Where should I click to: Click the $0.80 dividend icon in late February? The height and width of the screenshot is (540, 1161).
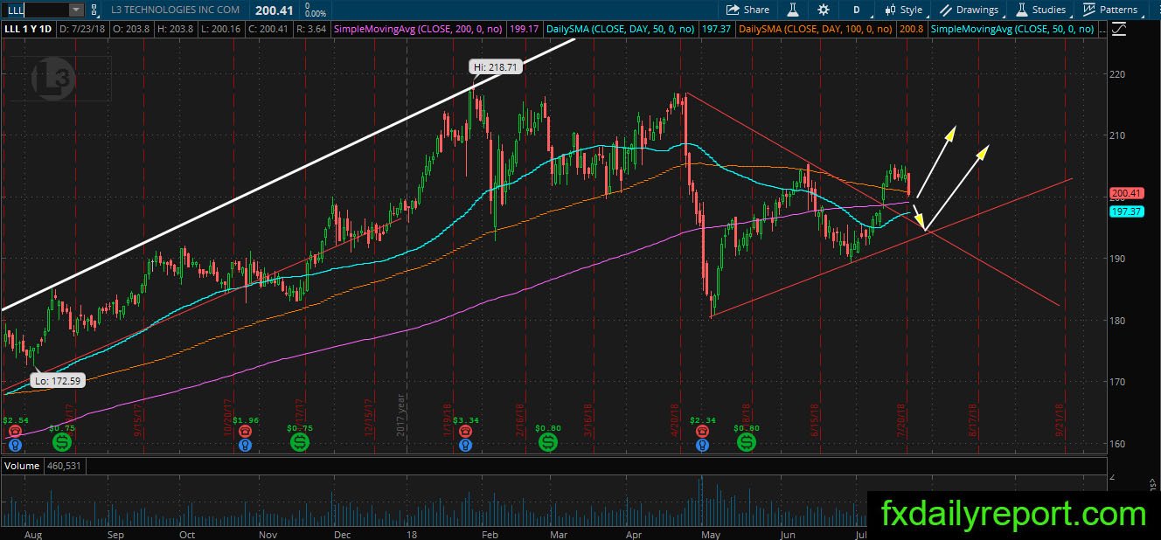pyautogui.click(x=548, y=443)
